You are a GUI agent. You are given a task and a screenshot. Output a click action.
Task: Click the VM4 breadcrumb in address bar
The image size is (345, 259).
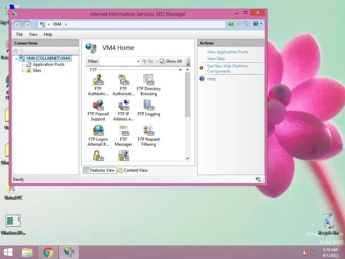(57, 24)
